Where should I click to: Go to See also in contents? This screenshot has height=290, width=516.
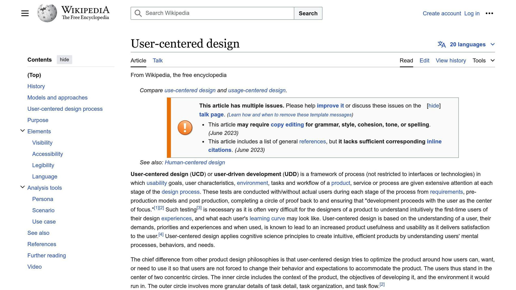point(38,233)
